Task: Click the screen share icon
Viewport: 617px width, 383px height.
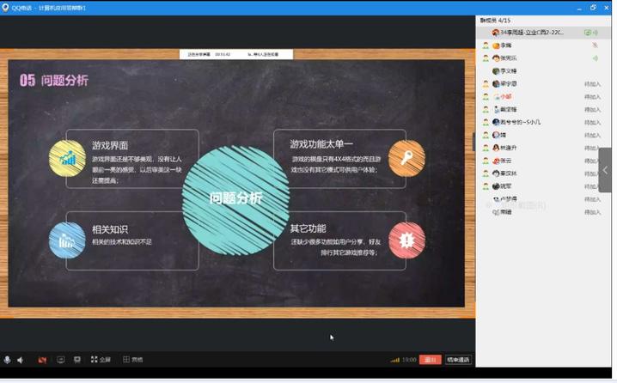Action: 61,360
